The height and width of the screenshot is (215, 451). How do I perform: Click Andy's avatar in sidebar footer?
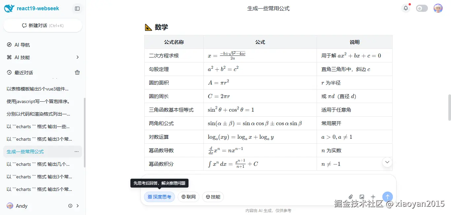click(10, 206)
